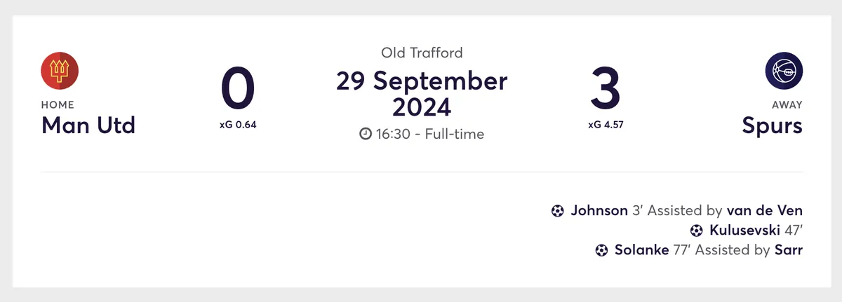Viewport: 842px width, 302px height.
Task: Click the football icon beside Solanke's goal
Action: click(601, 250)
